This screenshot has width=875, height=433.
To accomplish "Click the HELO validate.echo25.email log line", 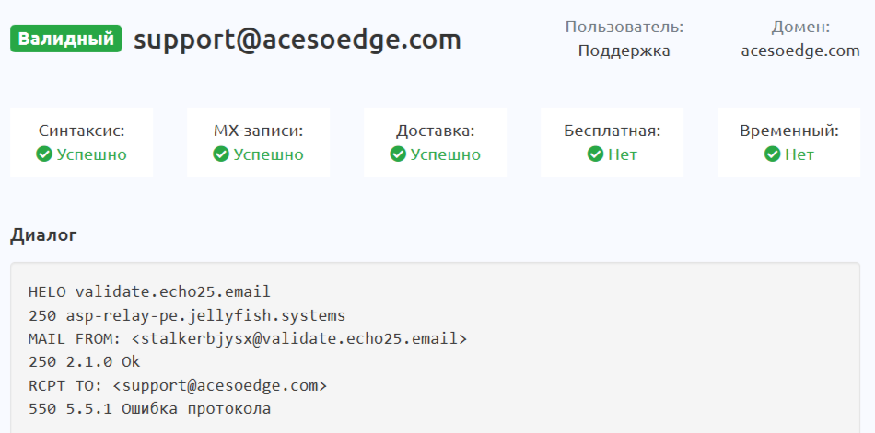I will (x=149, y=291).
